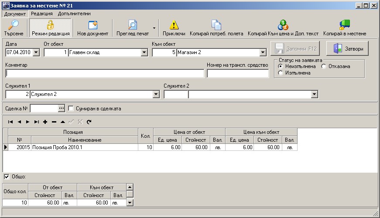
Task: Open the Редакция menu
Action: pyautogui.click(x=42, y=14)
